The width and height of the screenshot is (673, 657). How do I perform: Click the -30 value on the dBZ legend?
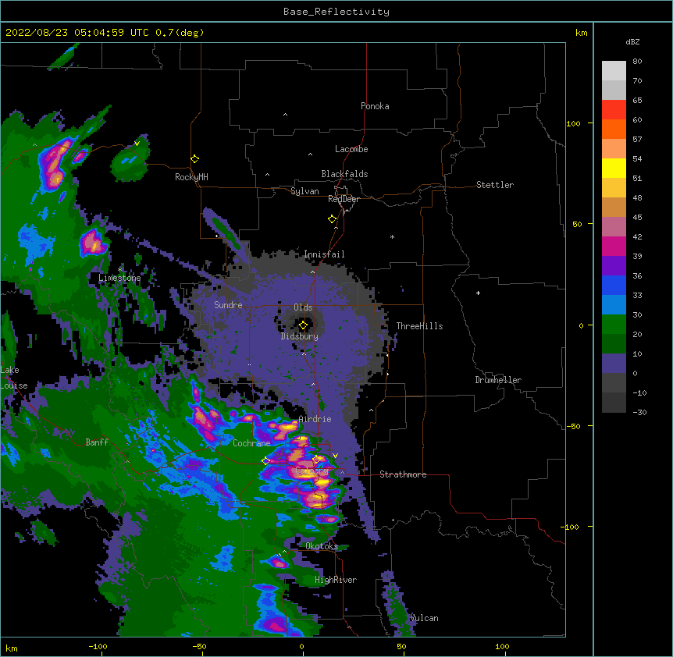tap(639, 412)
